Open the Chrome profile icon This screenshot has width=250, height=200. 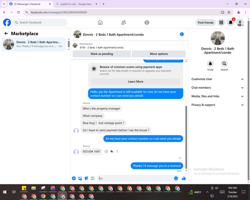pyautogui.click(x=238, y=12)
